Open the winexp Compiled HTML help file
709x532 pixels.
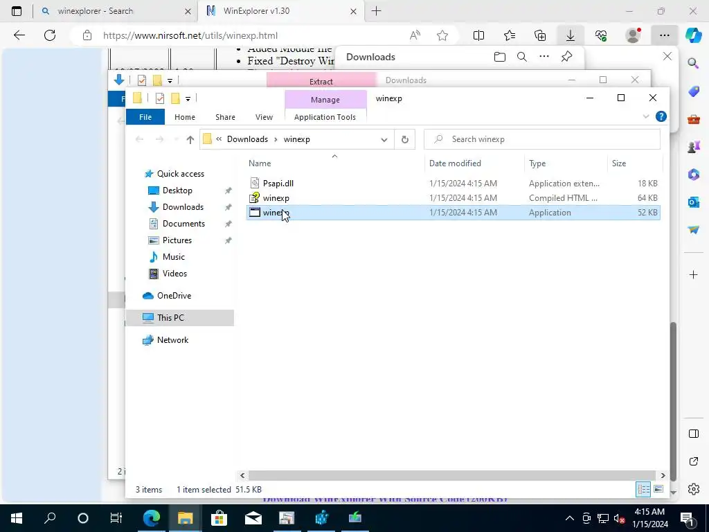tap(453, 197)
